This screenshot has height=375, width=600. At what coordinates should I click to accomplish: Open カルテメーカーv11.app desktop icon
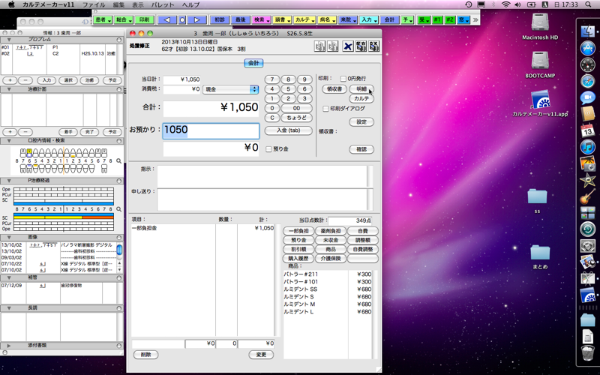pos(540,103)
